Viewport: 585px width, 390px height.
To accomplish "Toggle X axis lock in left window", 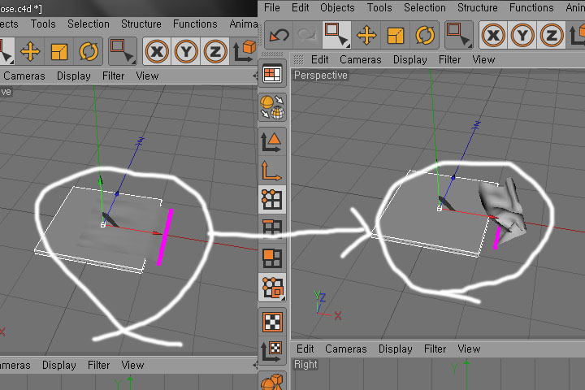I will [x=157, y=51].
